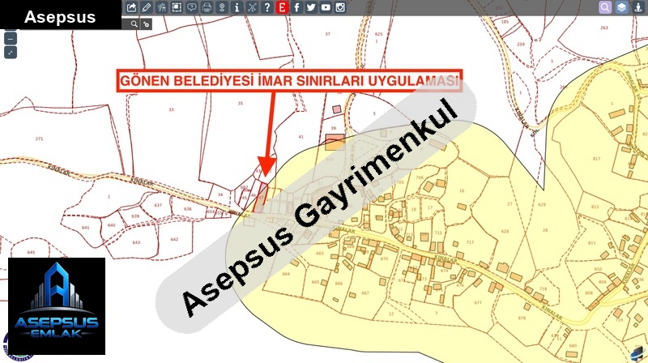The width and height of the screenshot is (648, 363).
Task: Select the full extent frame tool
Action: (x=177, y=7)
